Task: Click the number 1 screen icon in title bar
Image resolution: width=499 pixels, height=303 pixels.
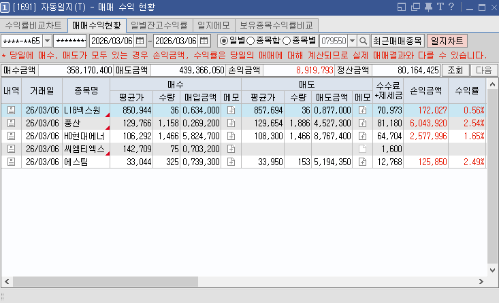Action: point(5,7)
